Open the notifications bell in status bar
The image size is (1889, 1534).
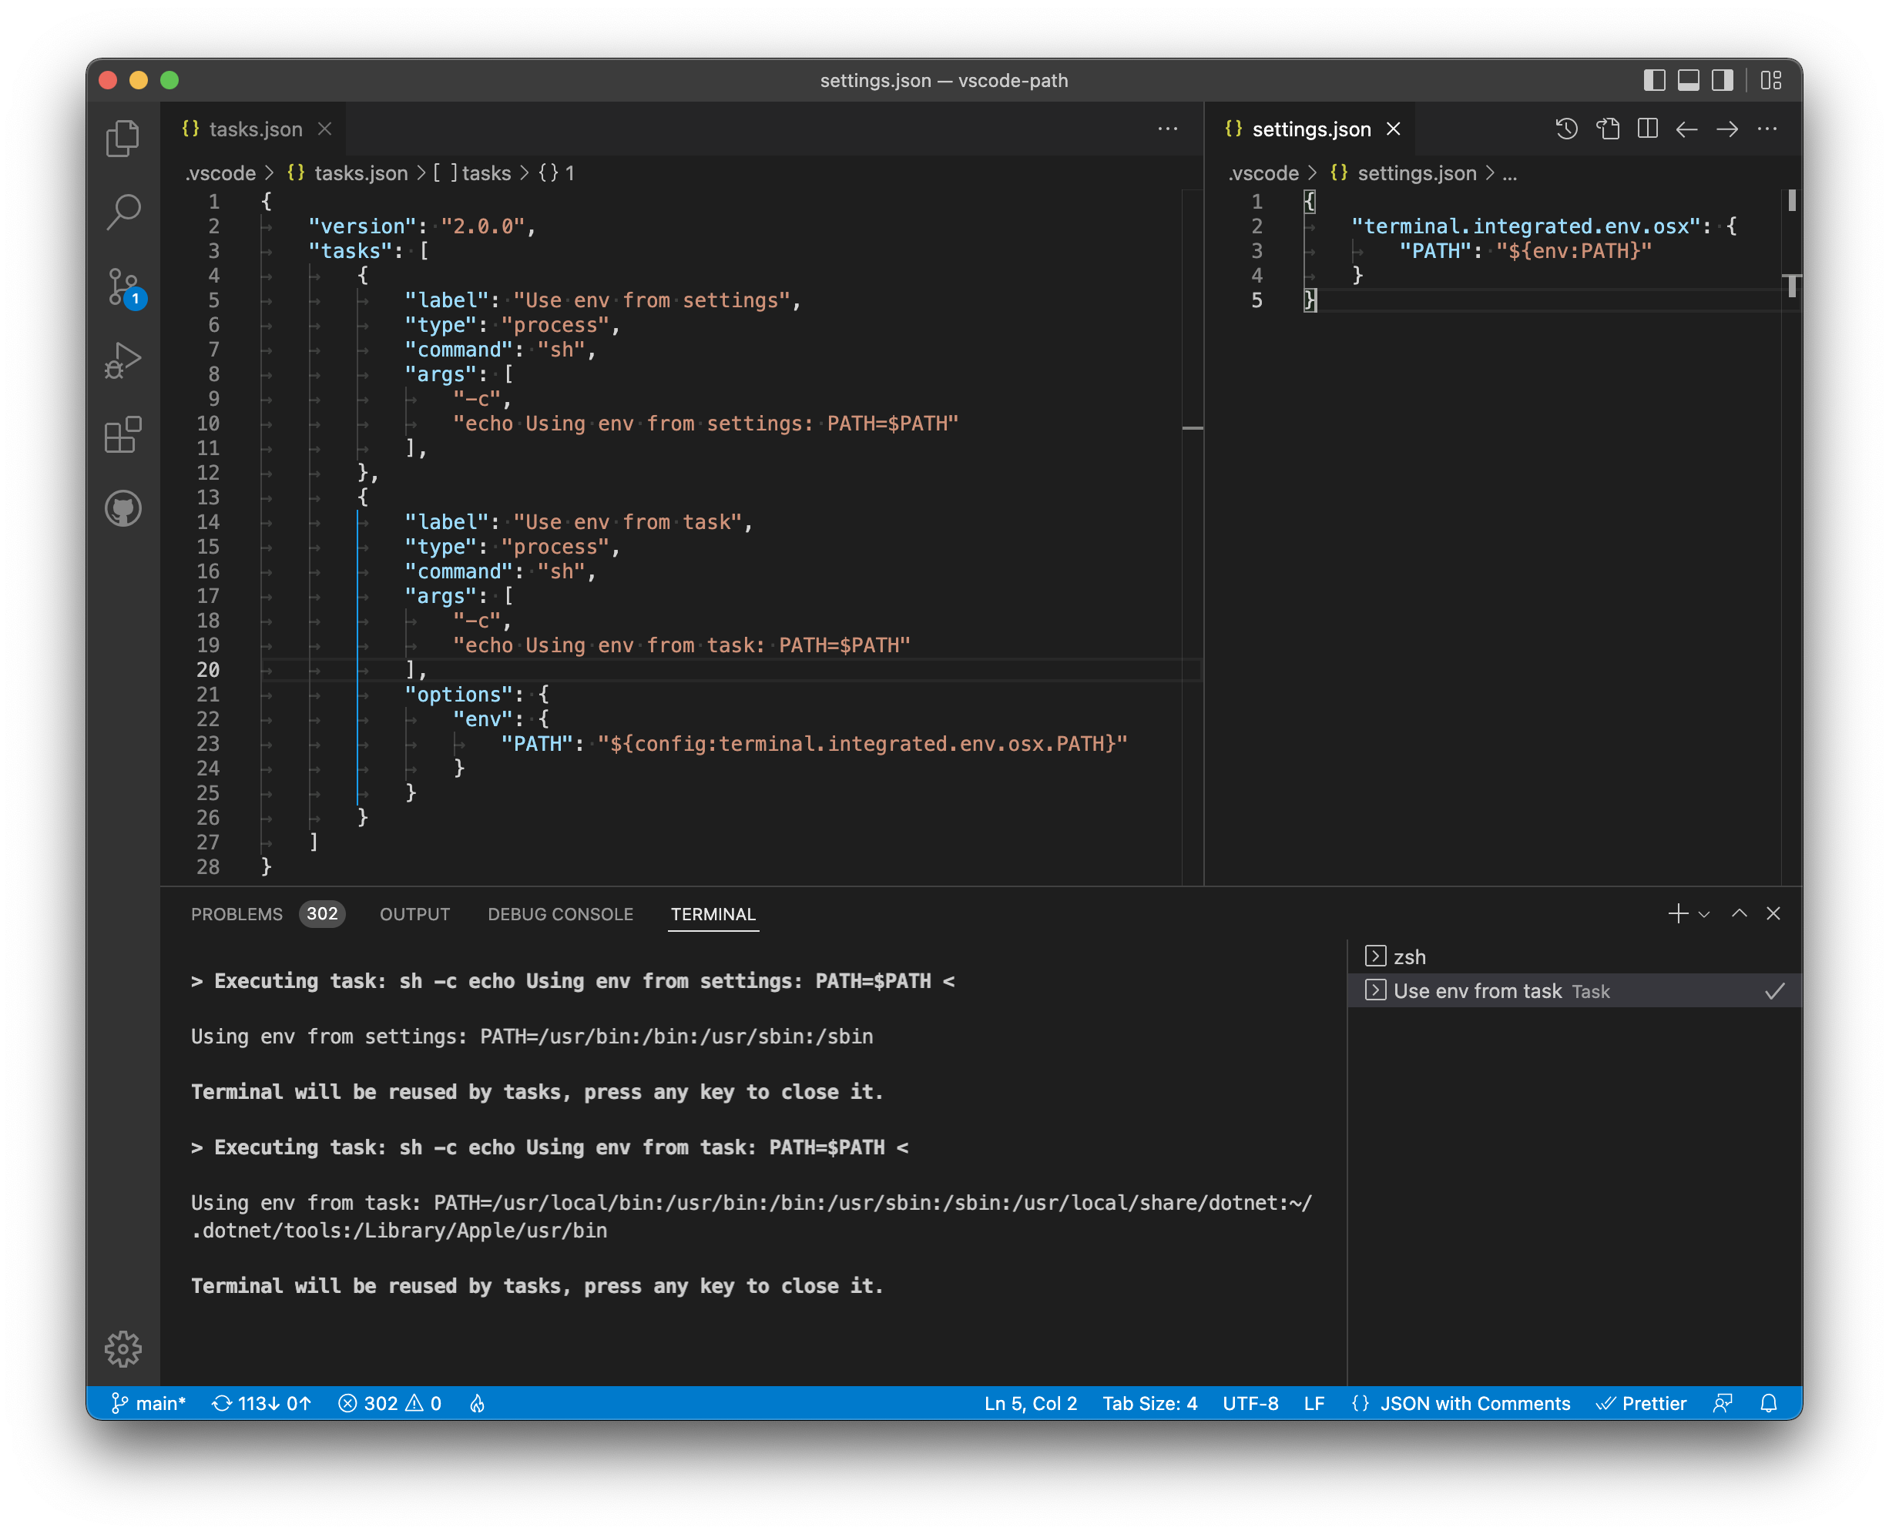pos(1770,1403)
